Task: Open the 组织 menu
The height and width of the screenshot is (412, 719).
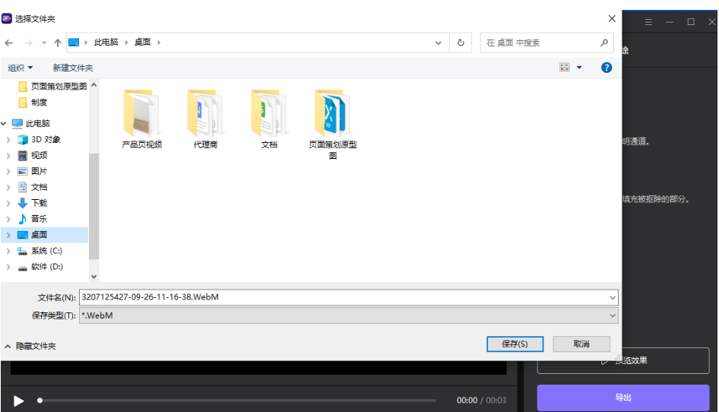Action: [x=21, y=68]
